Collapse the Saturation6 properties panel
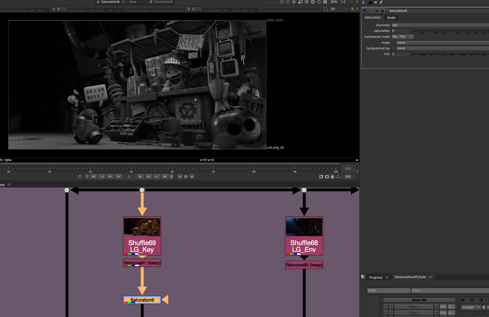 click(x=364, y=11)
